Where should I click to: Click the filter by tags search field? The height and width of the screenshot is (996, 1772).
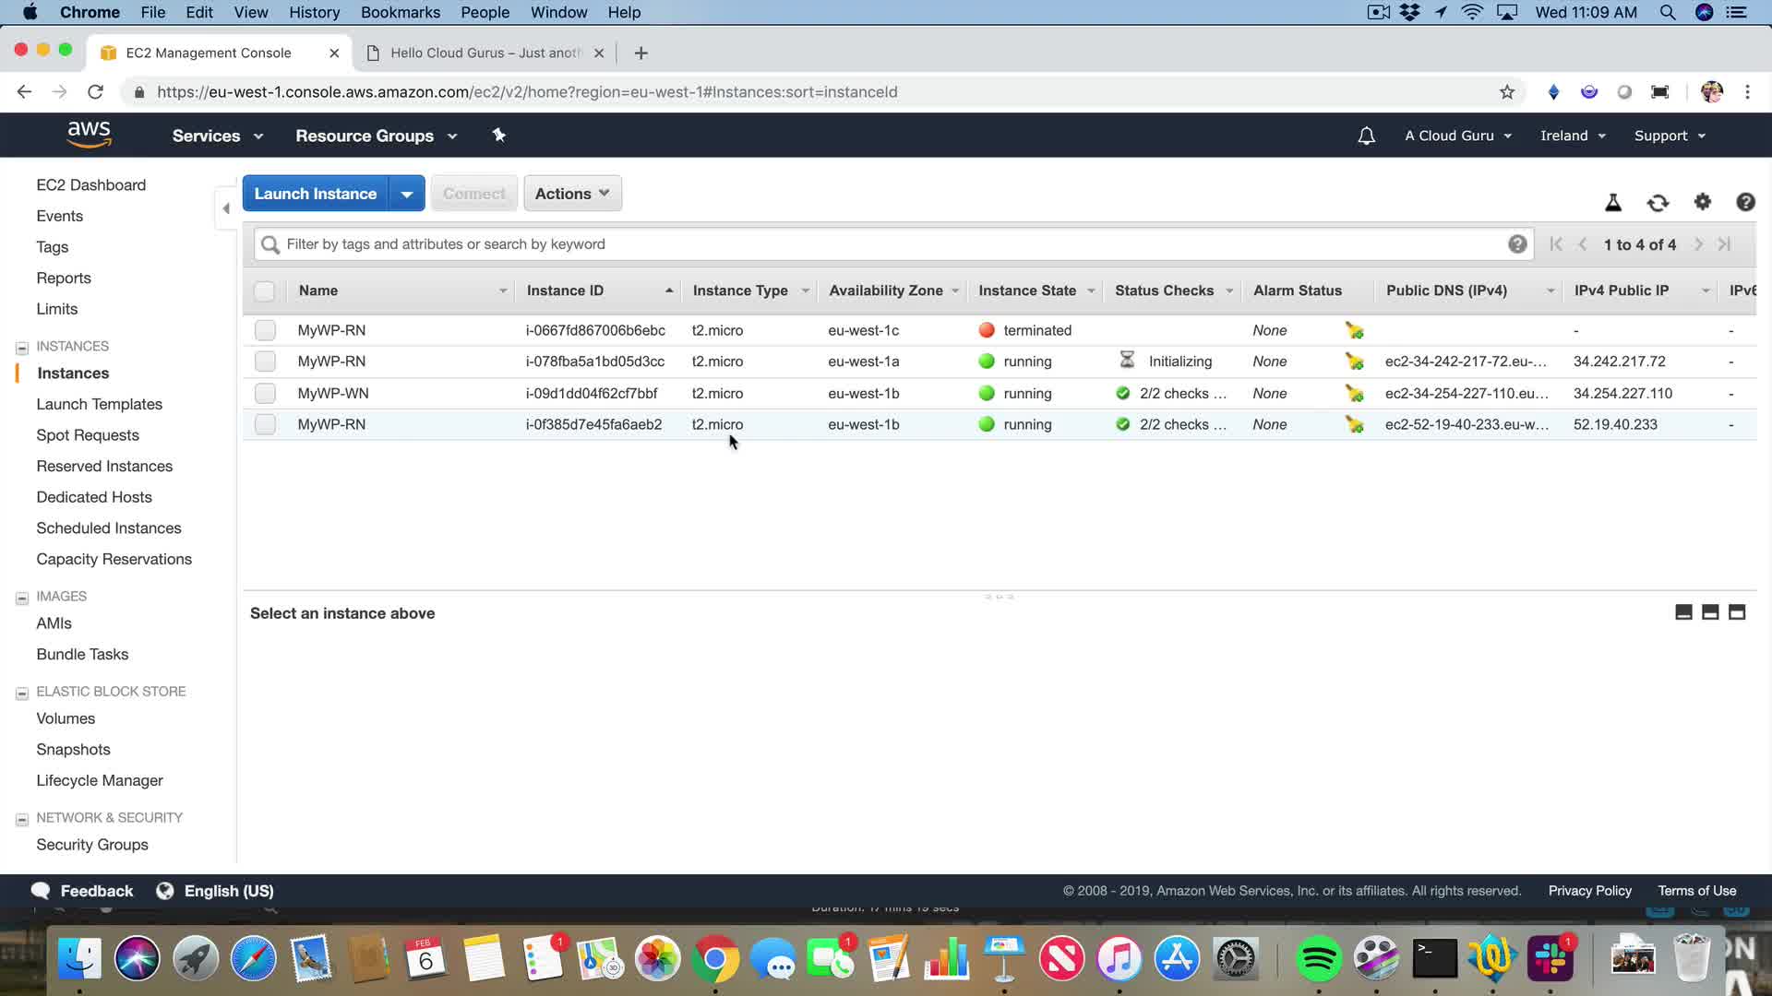coord(886,244)
